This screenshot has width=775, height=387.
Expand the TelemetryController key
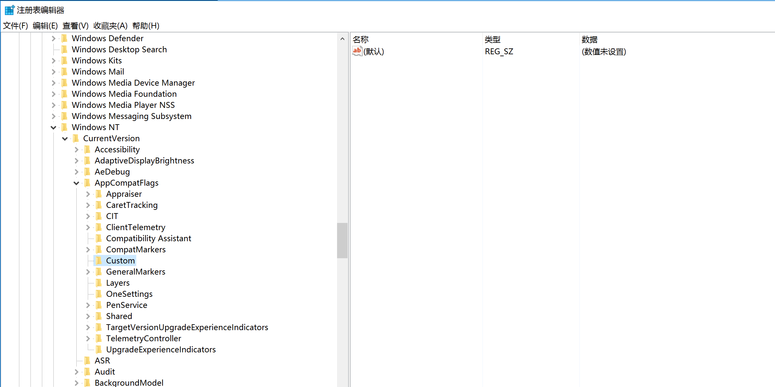(88, 338)
